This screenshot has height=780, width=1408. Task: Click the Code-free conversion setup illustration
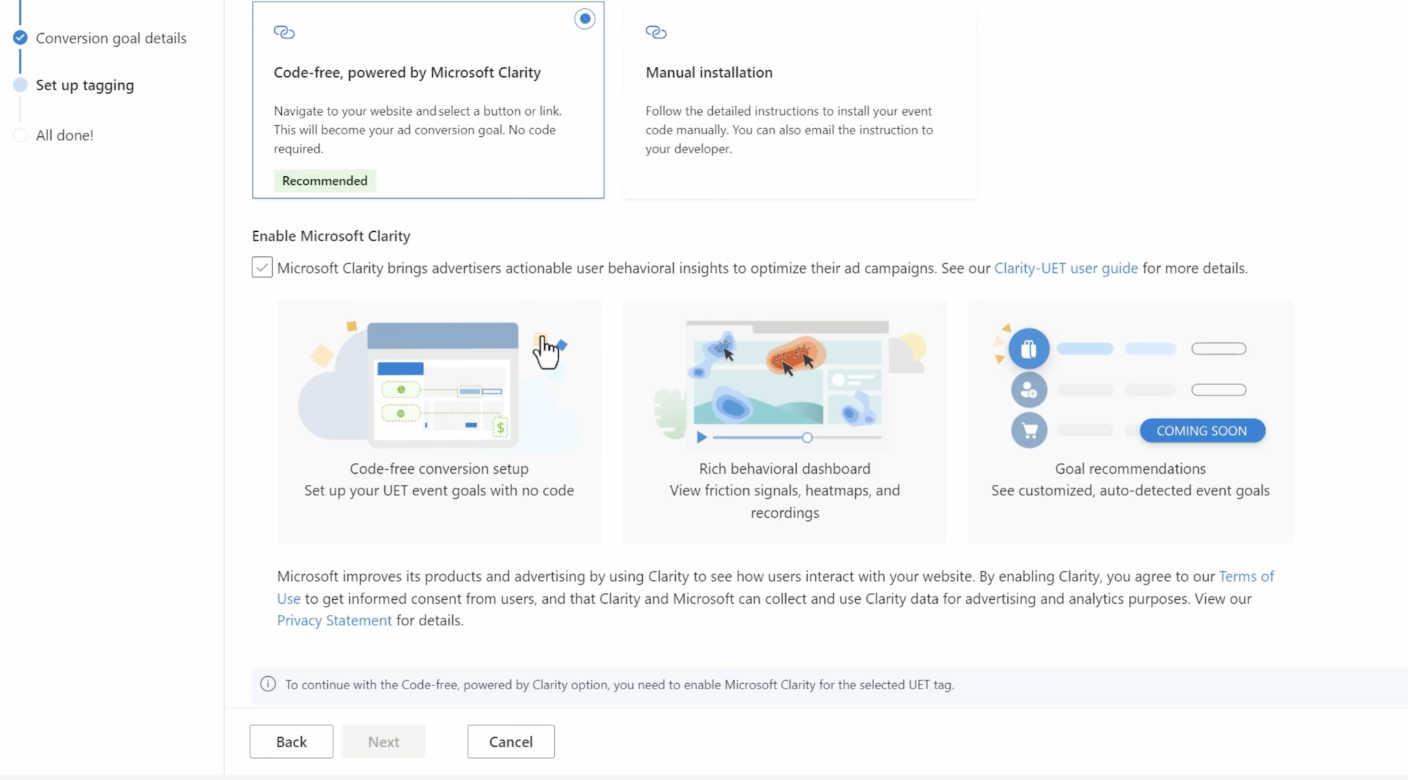pyautogui.click(x=439, y=384)
